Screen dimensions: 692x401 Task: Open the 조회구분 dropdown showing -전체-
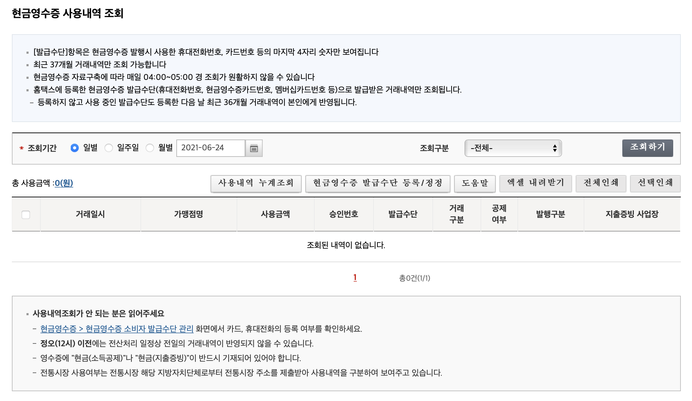pos(513,148)
